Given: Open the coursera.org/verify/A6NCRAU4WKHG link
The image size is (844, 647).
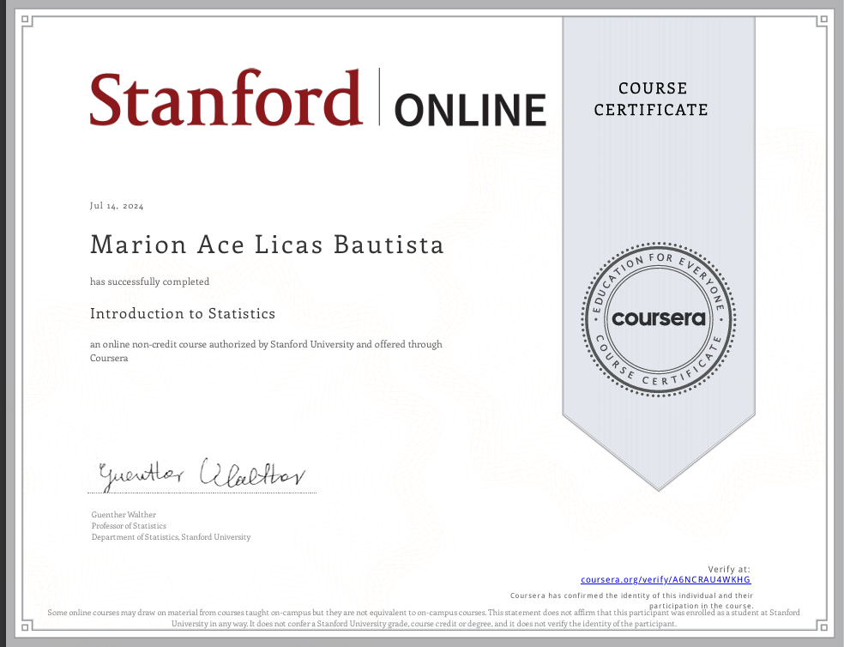Looking at the screenshot, I should click(666, 580).
